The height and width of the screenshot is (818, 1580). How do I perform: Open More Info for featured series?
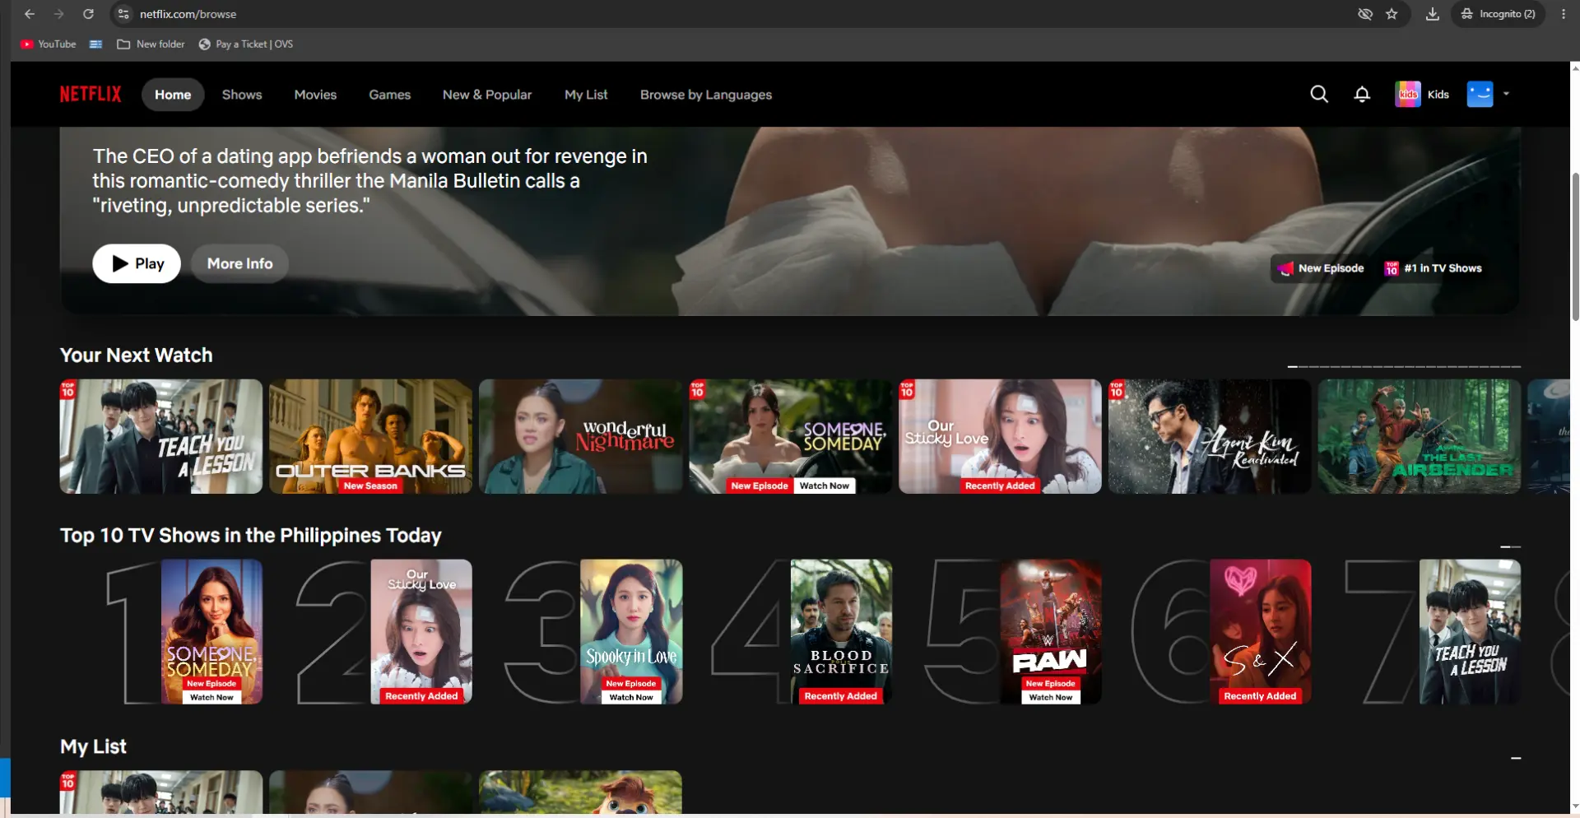(x=239, y=263)
